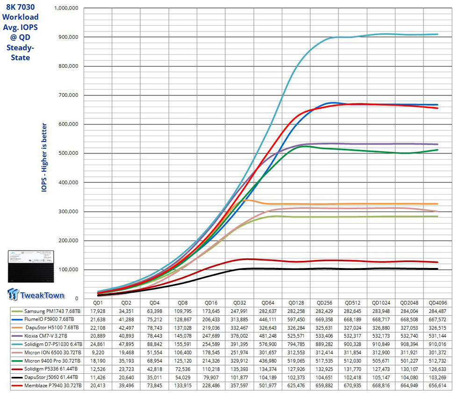This screenshot has height=420, width=458.
Task: Click the QD64 column header
Action: point(267,303)
